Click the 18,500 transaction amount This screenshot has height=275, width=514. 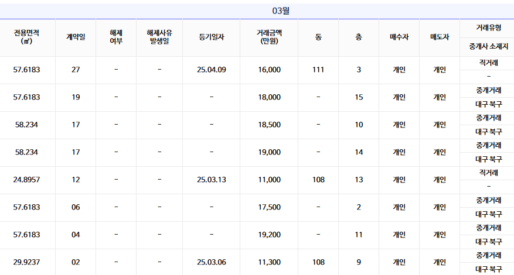(x=269, y=125)
